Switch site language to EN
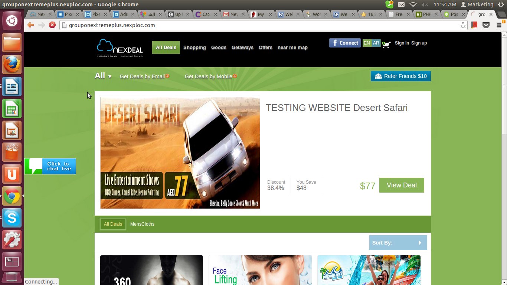The height and width of the screenshot is (285, 507). (367, 43)
